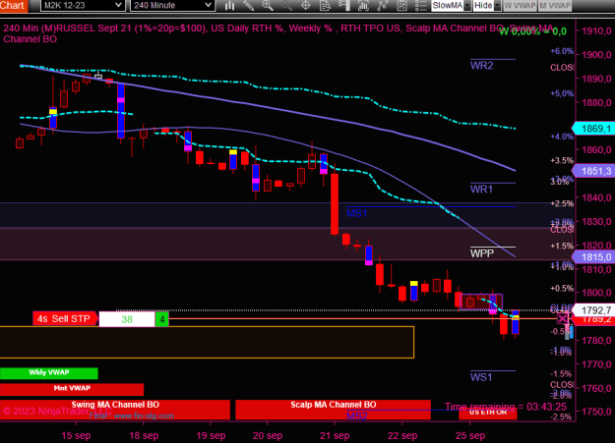615x443 pixels.
Task: Click the green W 0,00% = 0,0 readout
Action: [x=532, y=31]
